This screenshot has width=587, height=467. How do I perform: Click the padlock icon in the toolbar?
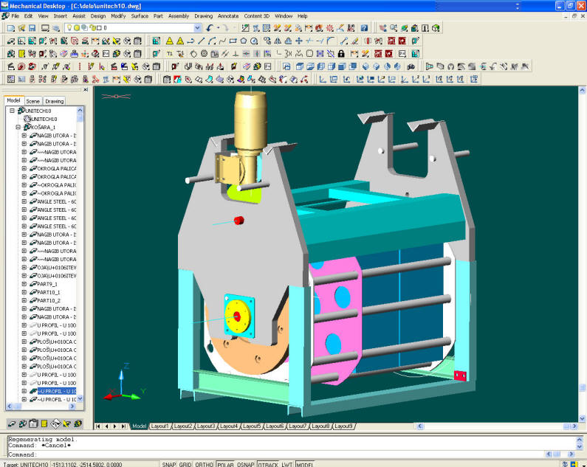(x=341, y=53)
